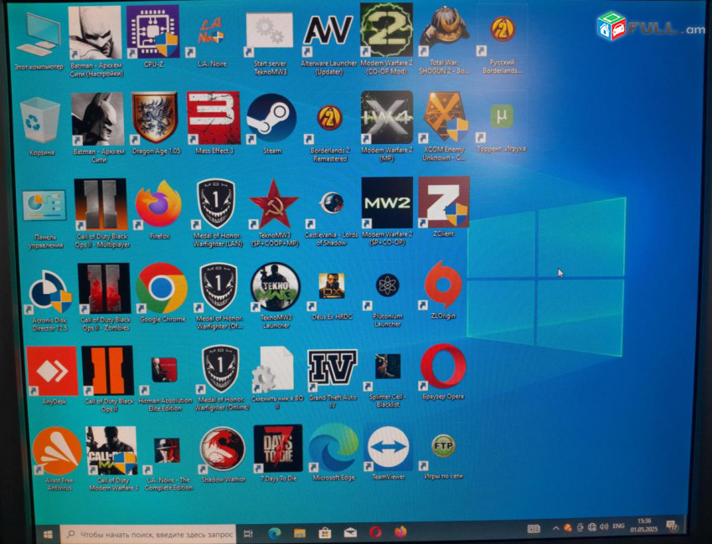Launch Браузер Opera desktop shortcut
The height and width of the screenshot is (544, 712).
443,366
